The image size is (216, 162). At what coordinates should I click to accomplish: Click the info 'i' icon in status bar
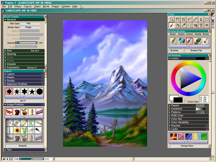(7, 159)
